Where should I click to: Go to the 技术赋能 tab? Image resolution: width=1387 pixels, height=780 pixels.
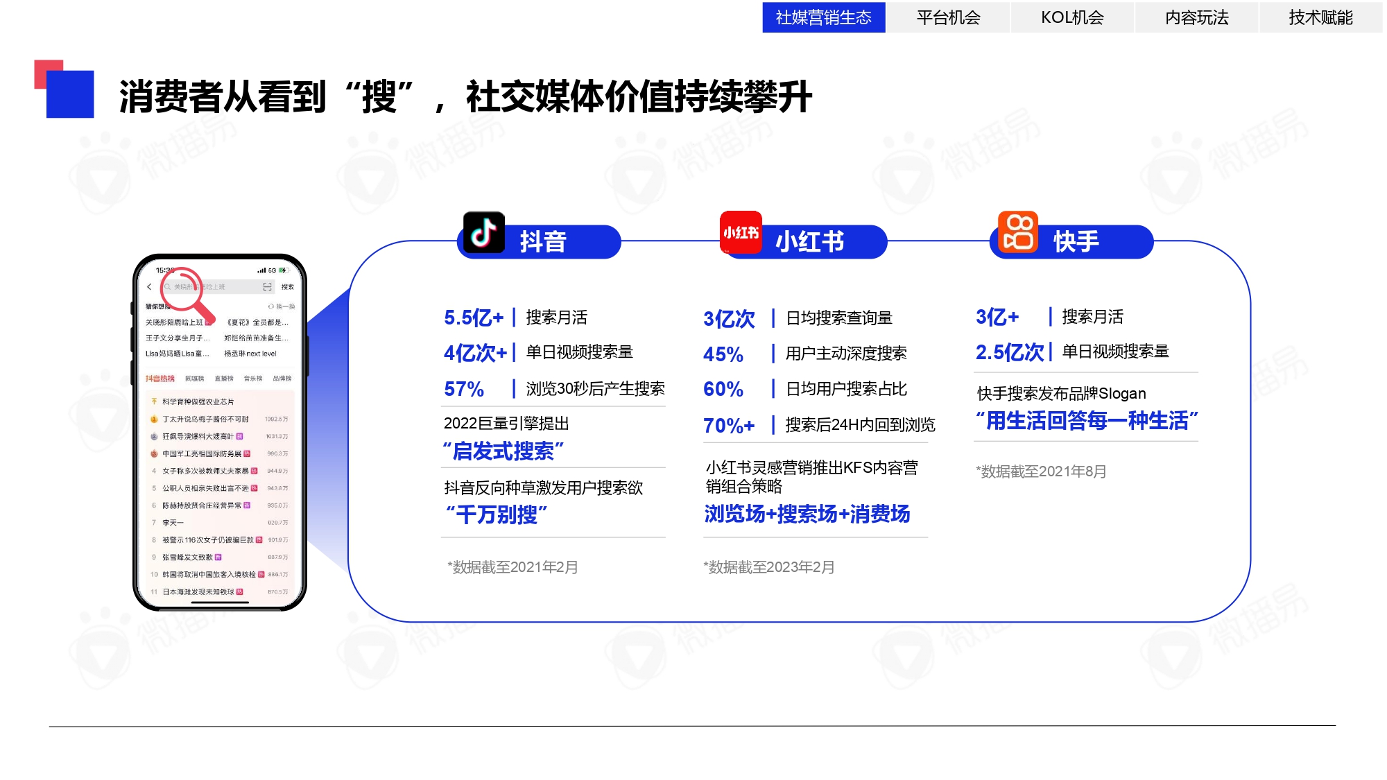(1320, 17)
